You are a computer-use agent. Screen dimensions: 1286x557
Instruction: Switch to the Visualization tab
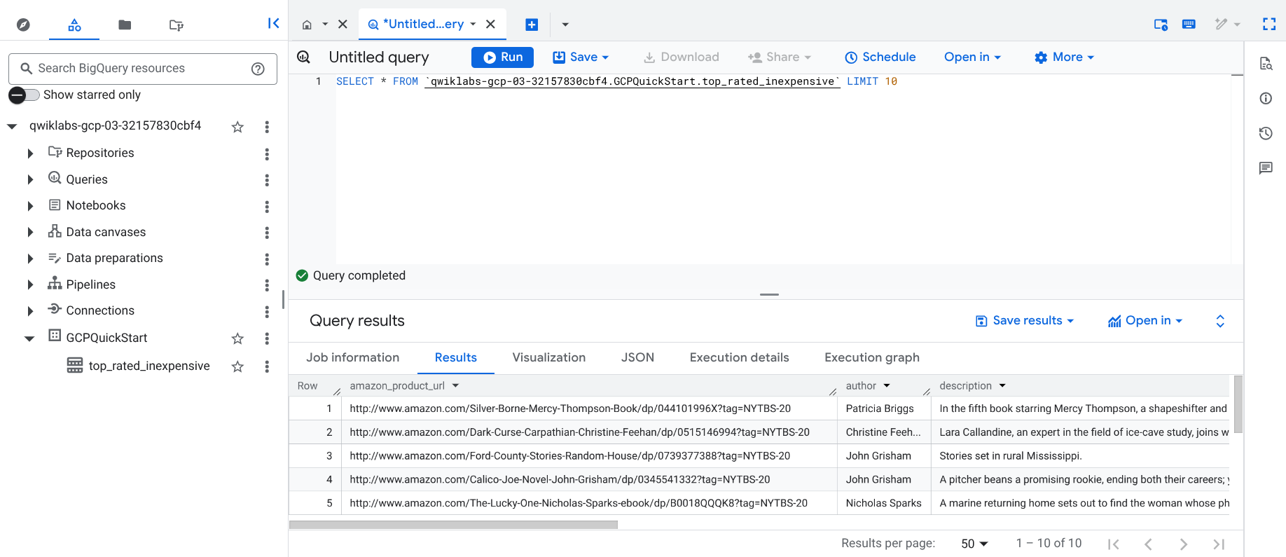point(549,357)
